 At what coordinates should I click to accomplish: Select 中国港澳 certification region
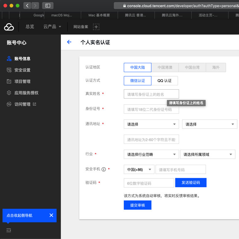click(x=165, y=67)
